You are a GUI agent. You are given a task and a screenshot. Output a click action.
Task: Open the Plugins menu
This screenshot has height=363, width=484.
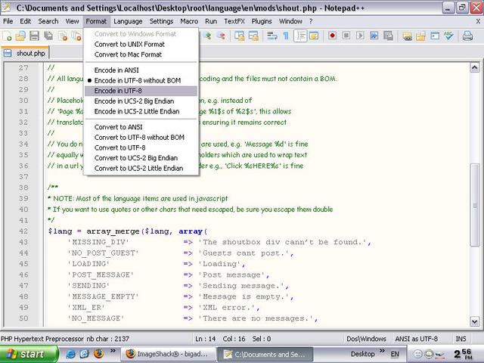click(262, 21)
